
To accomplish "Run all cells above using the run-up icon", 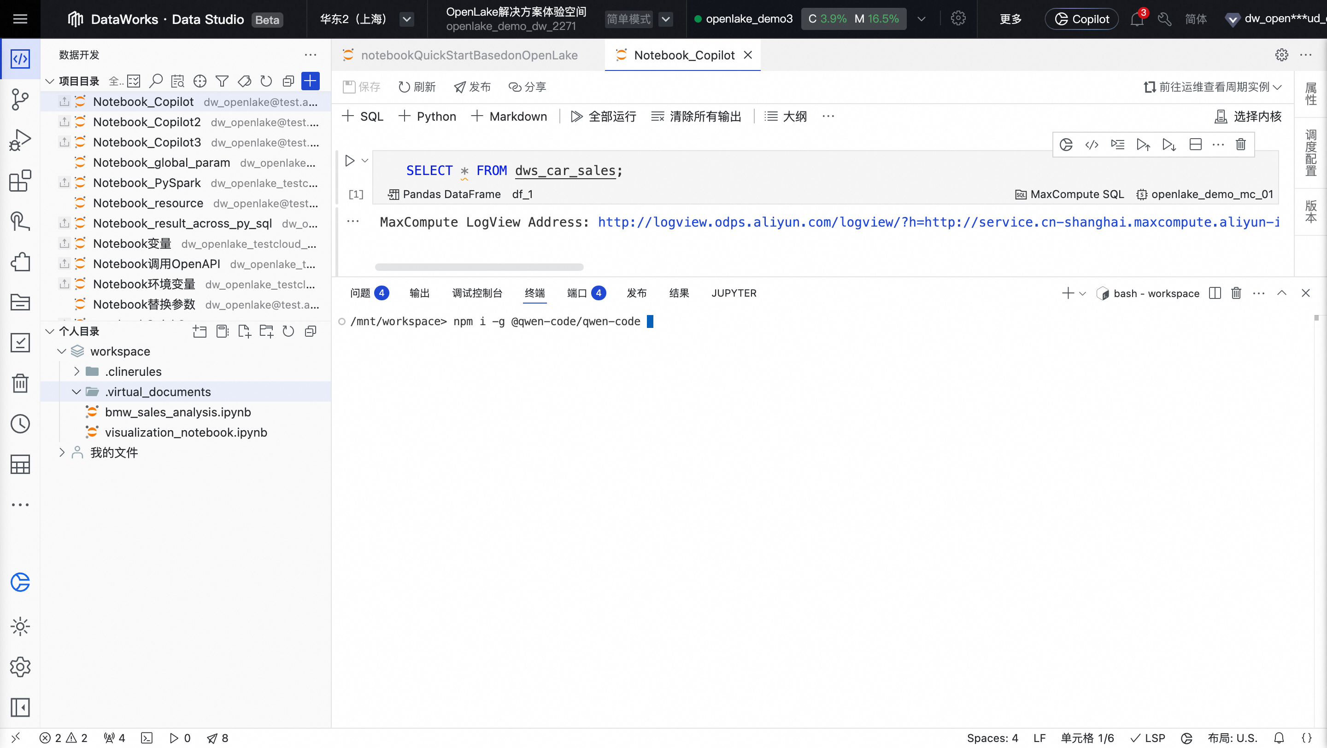I will pos(1143,144).
